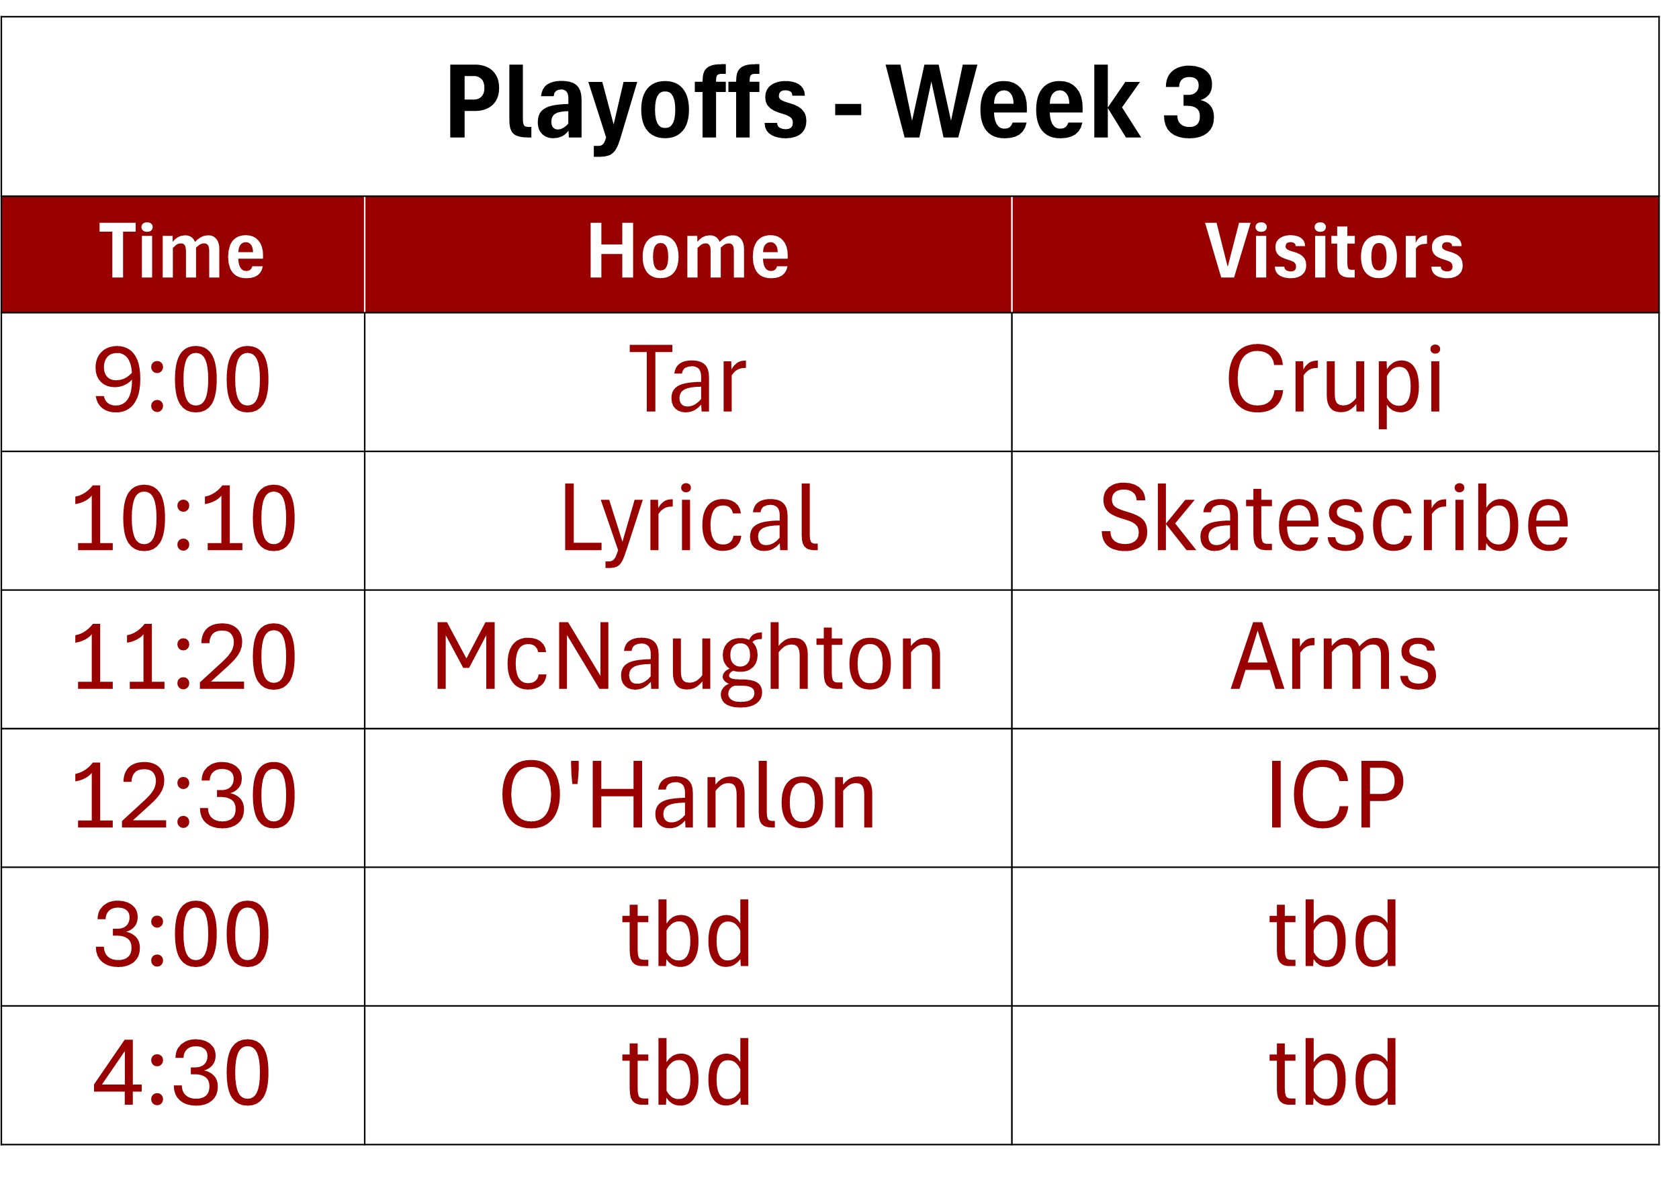The image size is (1661, 1192).
Task: Click the Visitors tbd cell in the 4:30 row
Action: click(1335, 1073)
